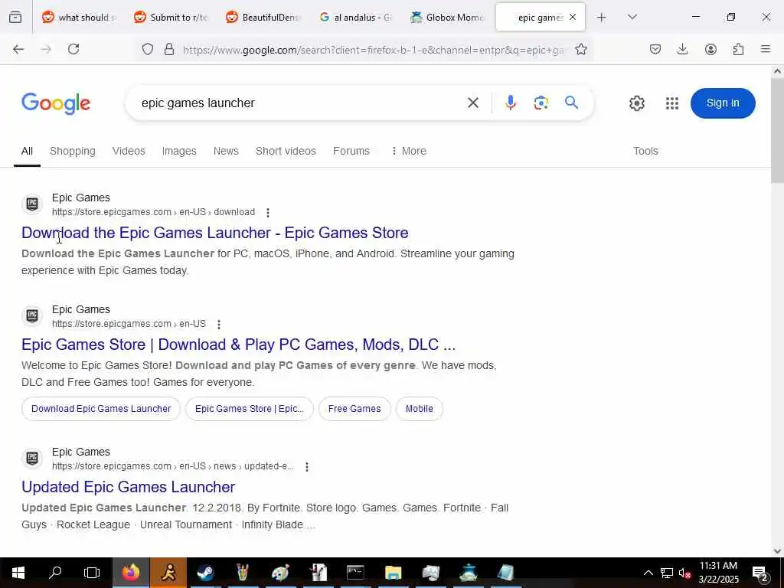Switch to the Globox Mome tab
The width and height of the screenshot is (784, 588).
[446, 18]
